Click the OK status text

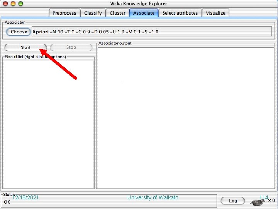[7, 202]
